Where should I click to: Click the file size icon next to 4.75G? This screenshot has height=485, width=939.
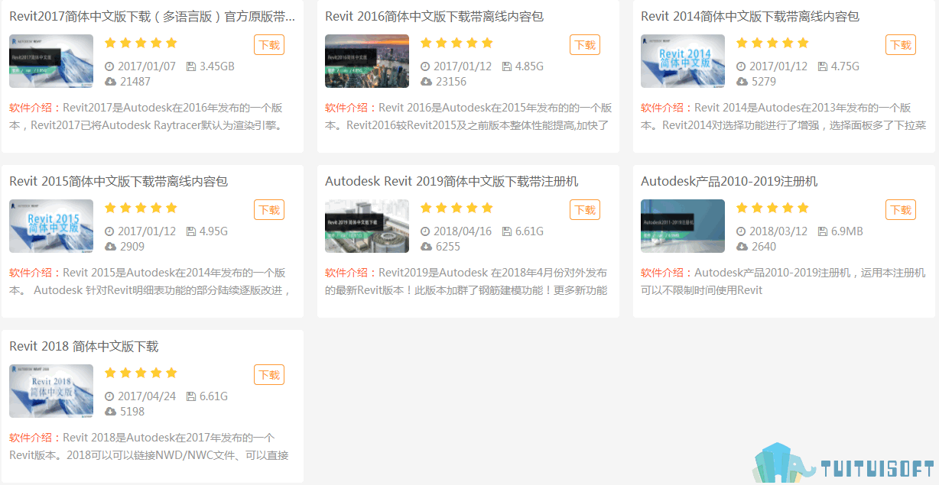[823, 66]
